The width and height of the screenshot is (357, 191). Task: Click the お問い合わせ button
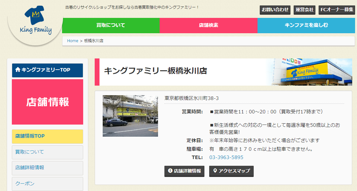pyautogui.click(x=275, y=10)
